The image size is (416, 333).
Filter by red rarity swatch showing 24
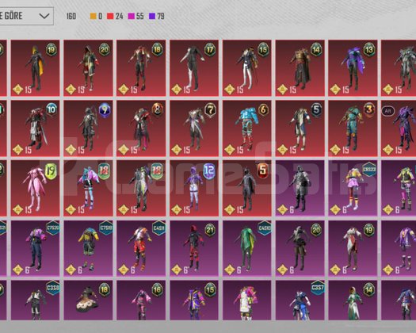(x=110, y=16)
